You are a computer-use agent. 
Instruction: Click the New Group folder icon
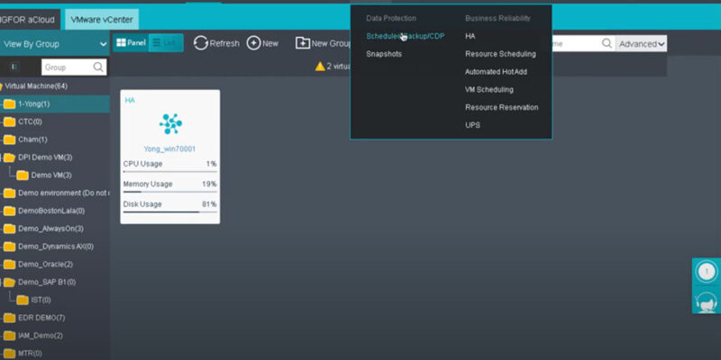(x=303, y=43)
